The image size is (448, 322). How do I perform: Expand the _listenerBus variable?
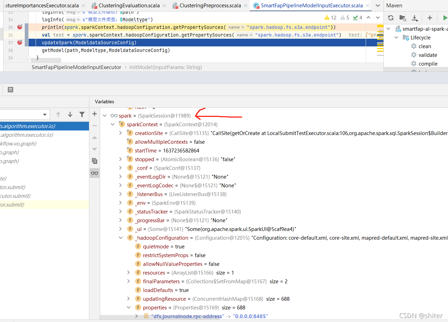(x=121, y=194)
